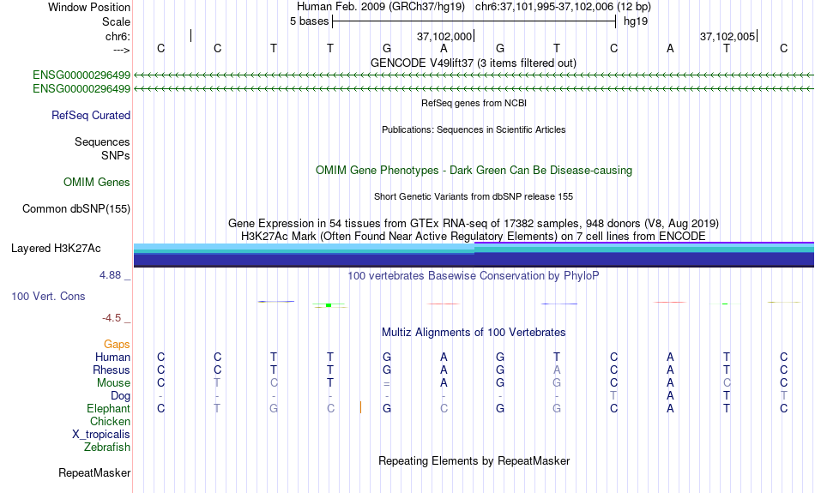815x493 pixels.
Task: Click the OMIM Gene Phenotypes green title
Action: (474, 171)
